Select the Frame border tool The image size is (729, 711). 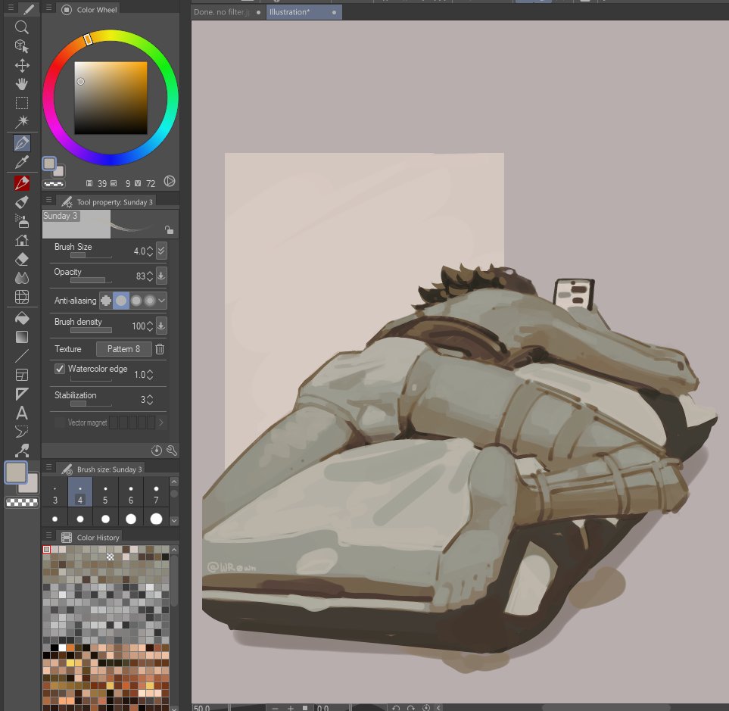tap(22, 375)
